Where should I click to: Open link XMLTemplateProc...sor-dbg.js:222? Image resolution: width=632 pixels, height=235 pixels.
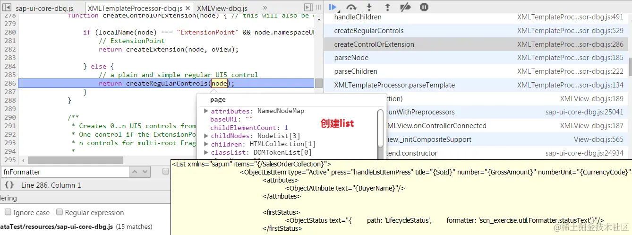pos(570,71)
